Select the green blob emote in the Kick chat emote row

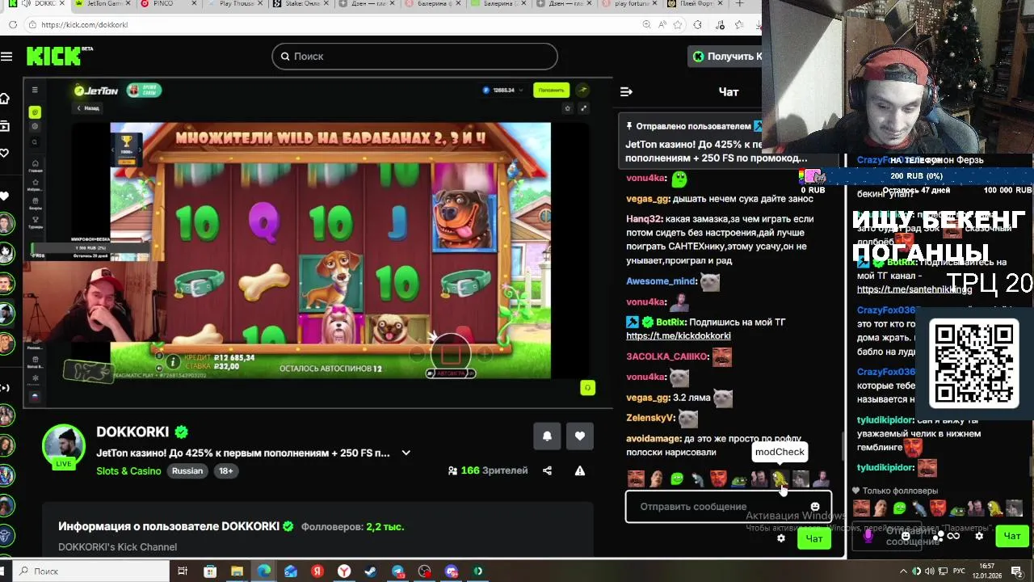pos(677,479)
